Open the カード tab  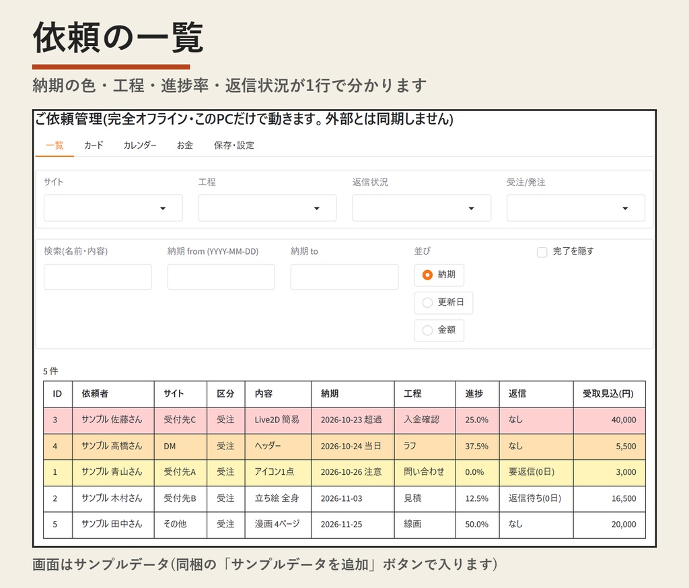(94, 145)
